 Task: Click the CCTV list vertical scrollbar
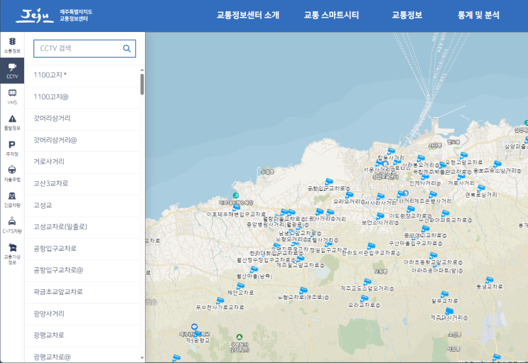tap(142, 84)
